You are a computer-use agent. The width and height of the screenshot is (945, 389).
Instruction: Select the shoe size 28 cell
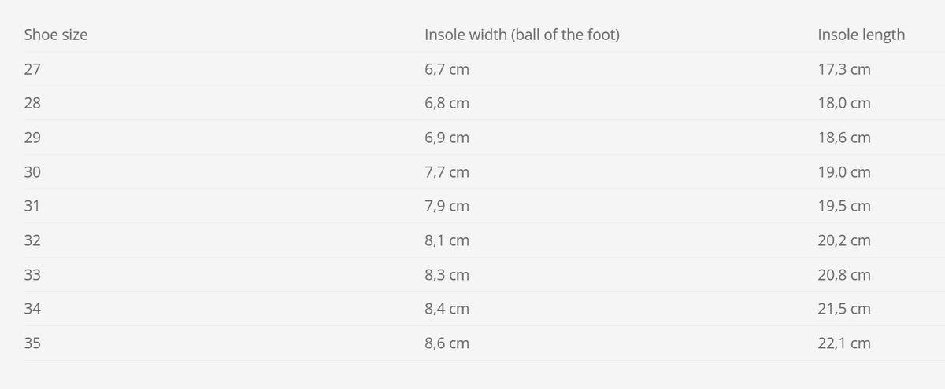point(32,104)
